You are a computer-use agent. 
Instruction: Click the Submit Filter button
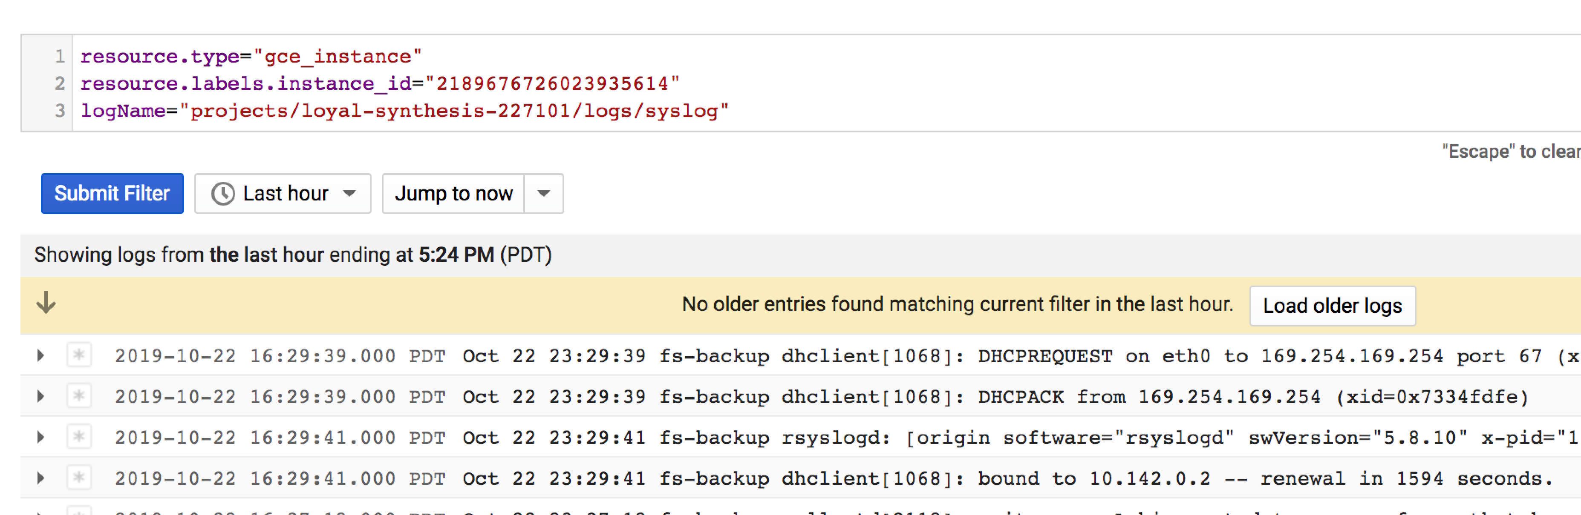point(113,194)
